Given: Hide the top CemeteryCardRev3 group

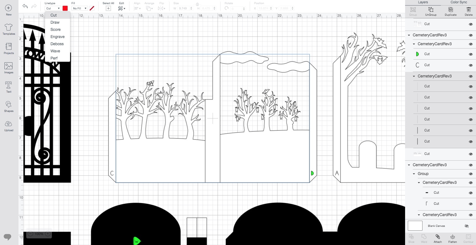Looking at the screenshot, I should tap(471, 35).
